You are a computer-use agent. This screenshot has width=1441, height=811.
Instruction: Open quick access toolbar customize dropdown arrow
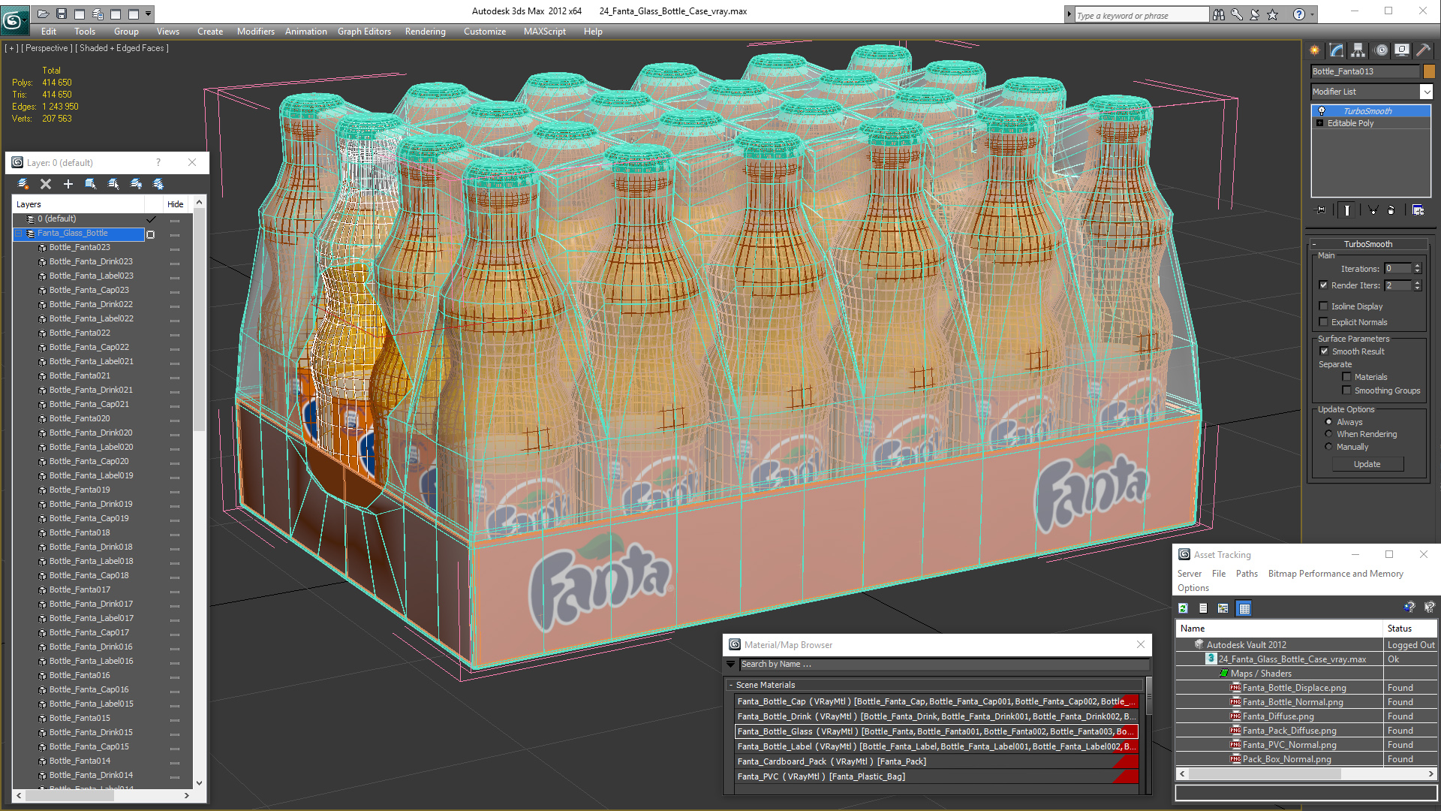(x=149, y=14)
